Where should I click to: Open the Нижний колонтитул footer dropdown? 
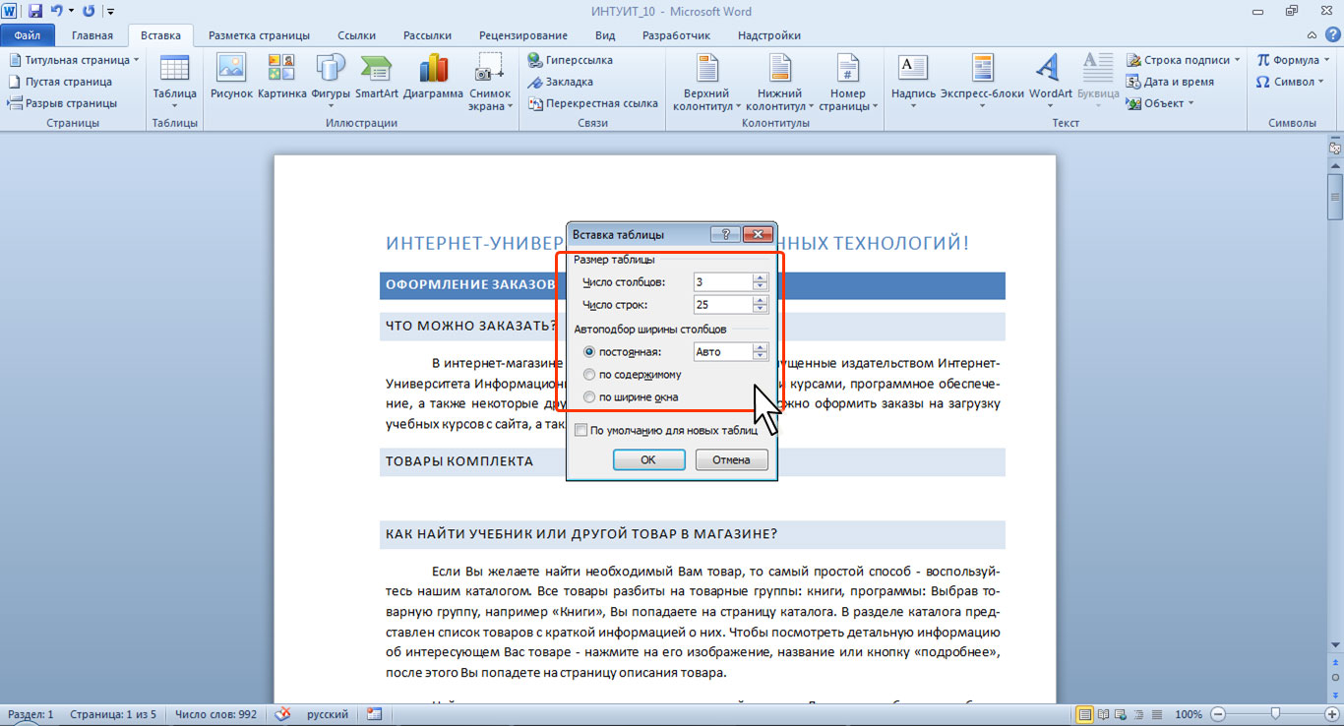point(779,83)
